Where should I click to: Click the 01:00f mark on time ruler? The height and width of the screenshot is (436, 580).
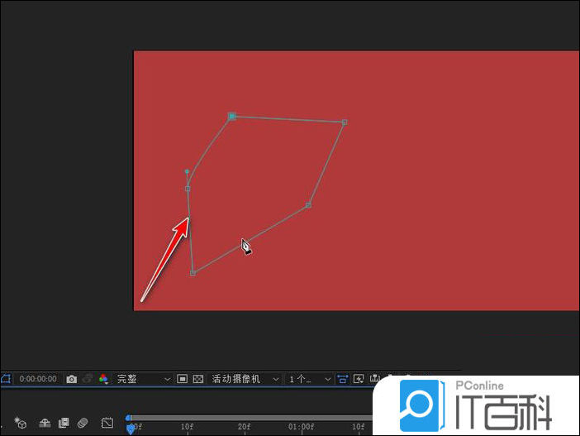(x=301, y=427)
